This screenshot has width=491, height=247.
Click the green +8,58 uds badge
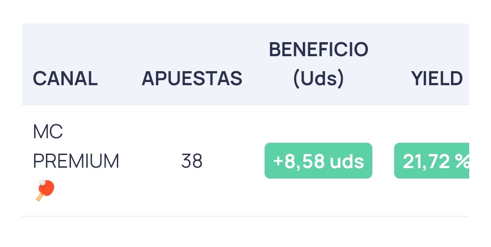(x=318, y=161)
